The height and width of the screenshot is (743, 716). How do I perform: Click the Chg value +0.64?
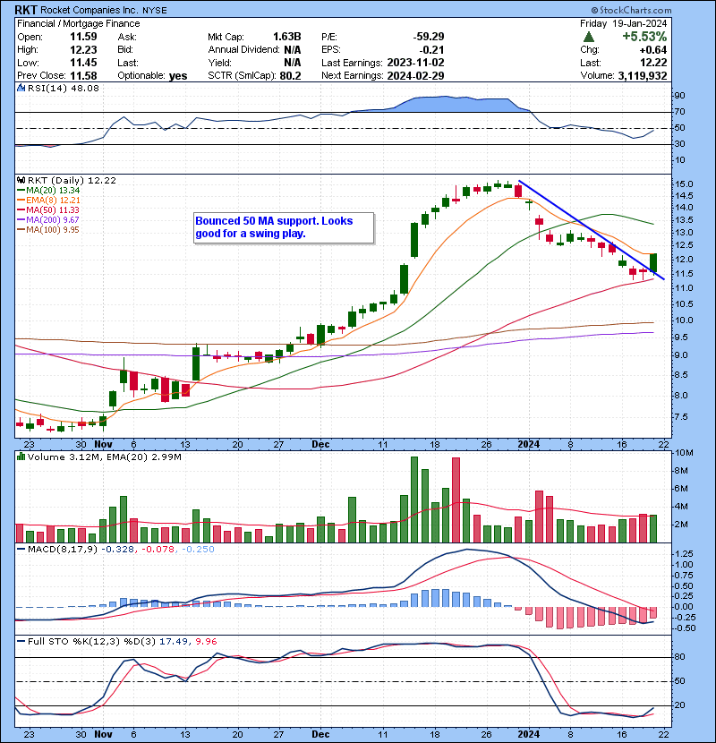click(x=653, y=50)
